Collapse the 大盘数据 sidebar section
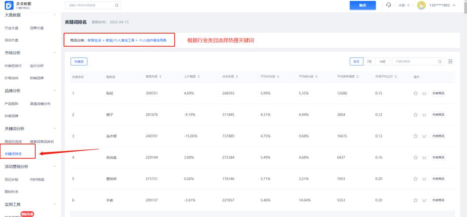The width and height of the screenshot is (467, 217). click(54, 15)
